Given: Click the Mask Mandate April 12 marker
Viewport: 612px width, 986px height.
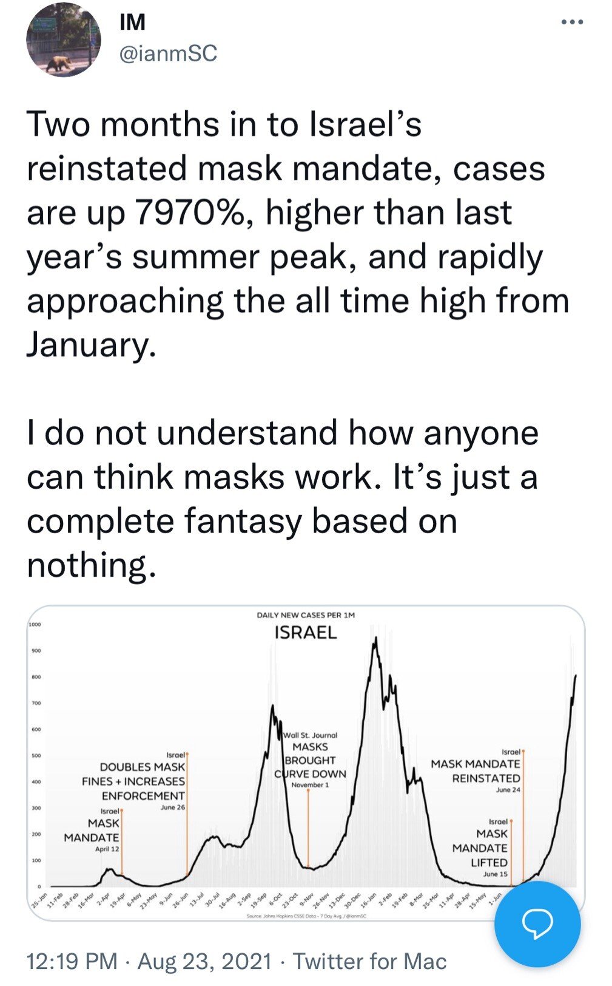Looking at the screenshot, I should (93, 830).
